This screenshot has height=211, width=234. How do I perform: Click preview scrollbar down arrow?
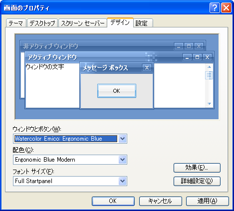pyautogui.click(x=209, y=104)
